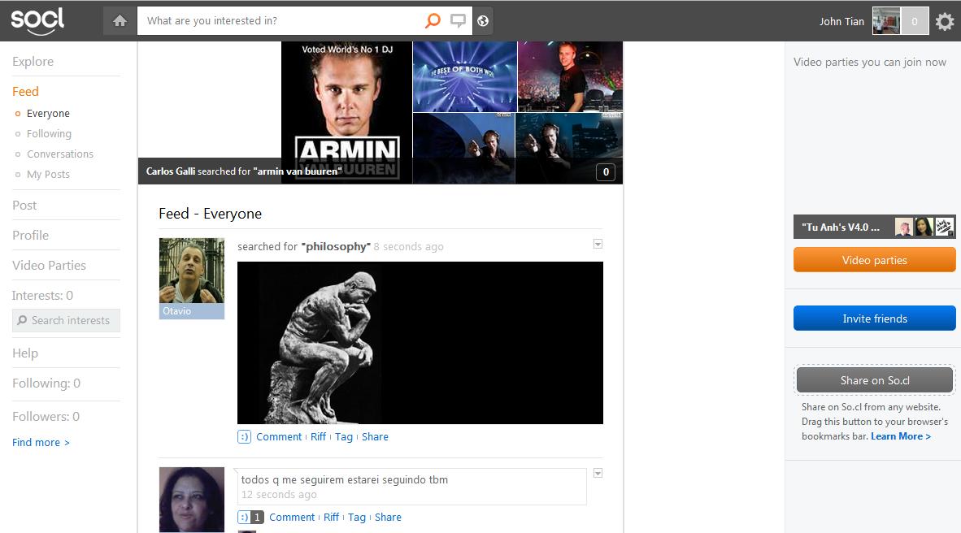This screenshot has width=961, height=533.
Task: Select the Following feed filter
Action: point(49,133)
